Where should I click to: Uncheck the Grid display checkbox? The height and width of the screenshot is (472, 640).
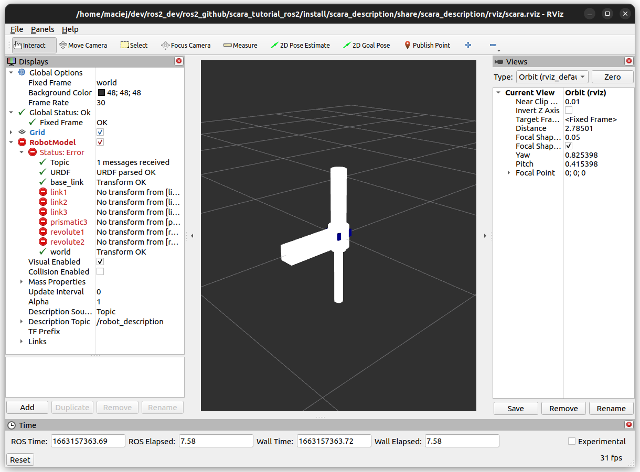[x=100, y=133]
